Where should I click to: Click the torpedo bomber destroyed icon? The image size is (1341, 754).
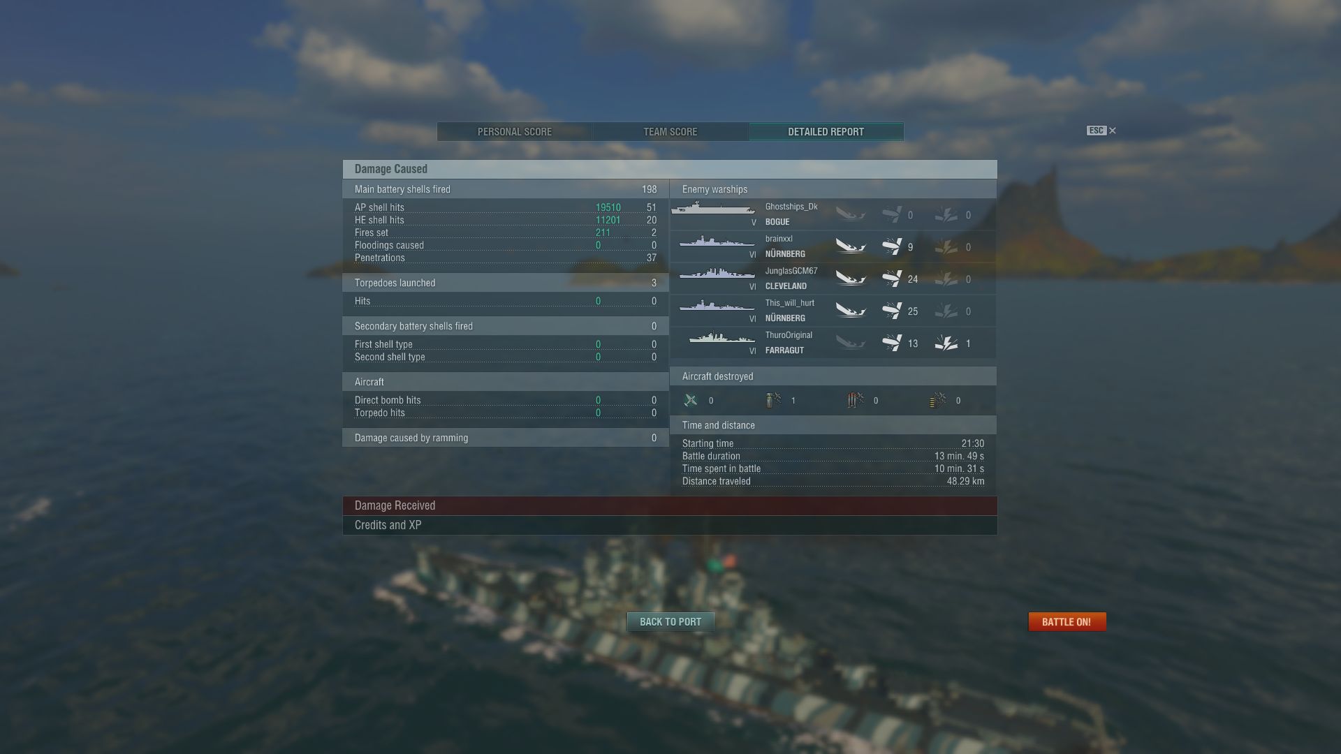point(856,400)
